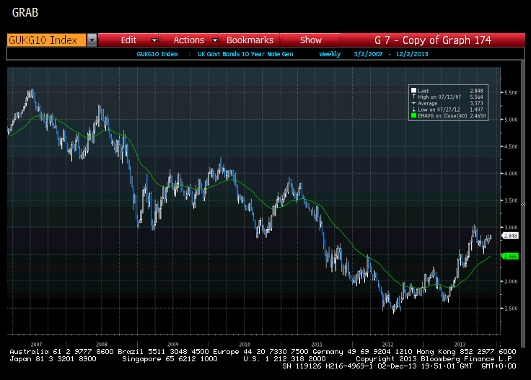Click the Average legend line icon
The height and width of the screenshot is (380, 531).
click(x=413, y=102)
